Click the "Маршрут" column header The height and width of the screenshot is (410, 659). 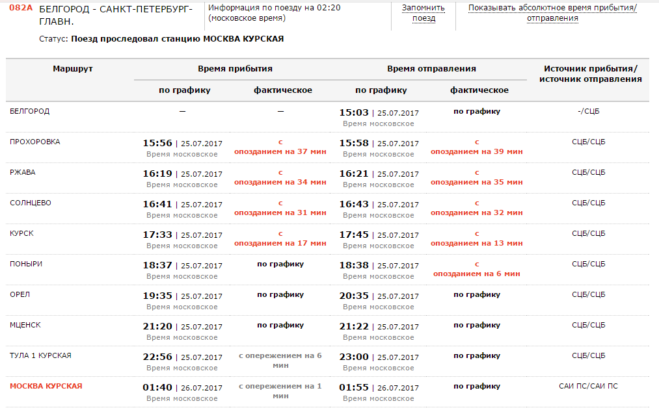point(73,69)
